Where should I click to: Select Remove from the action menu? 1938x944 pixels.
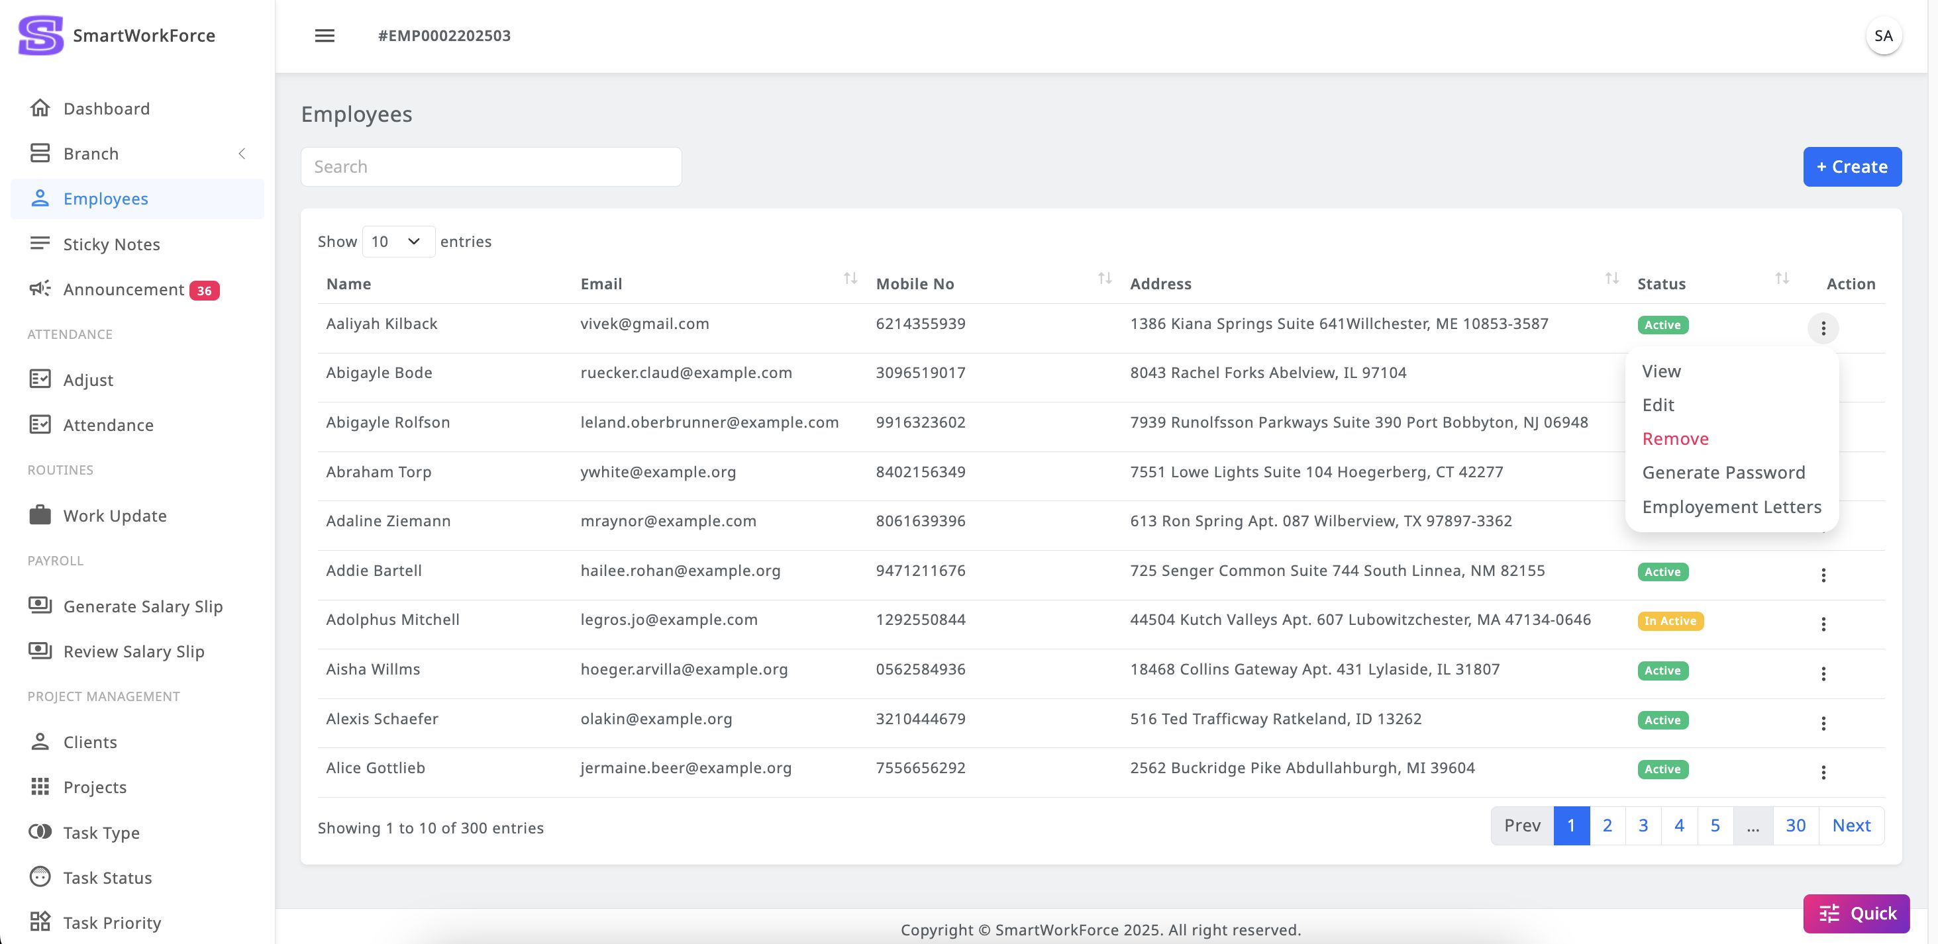point(1674,438)
